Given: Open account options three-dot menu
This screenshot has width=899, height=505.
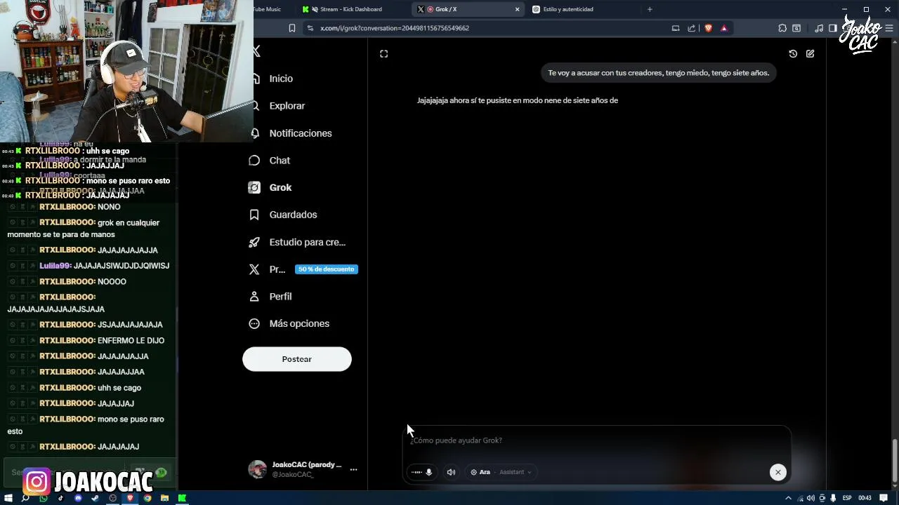Looking at the screenshot, I should (x=353, y=469).
